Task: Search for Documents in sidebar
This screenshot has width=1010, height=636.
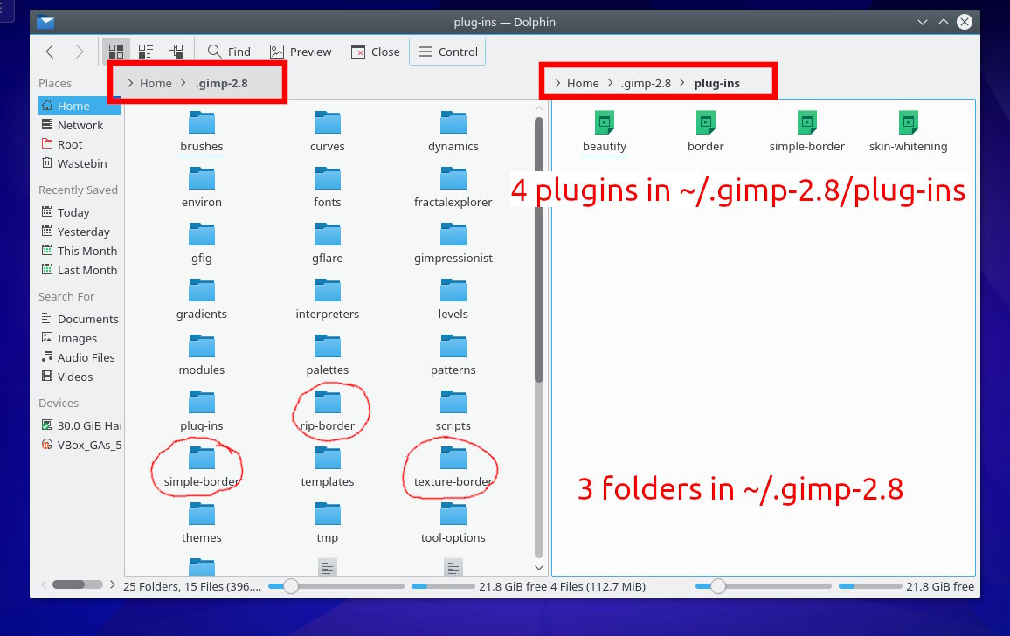Action: tap(80, 319)
